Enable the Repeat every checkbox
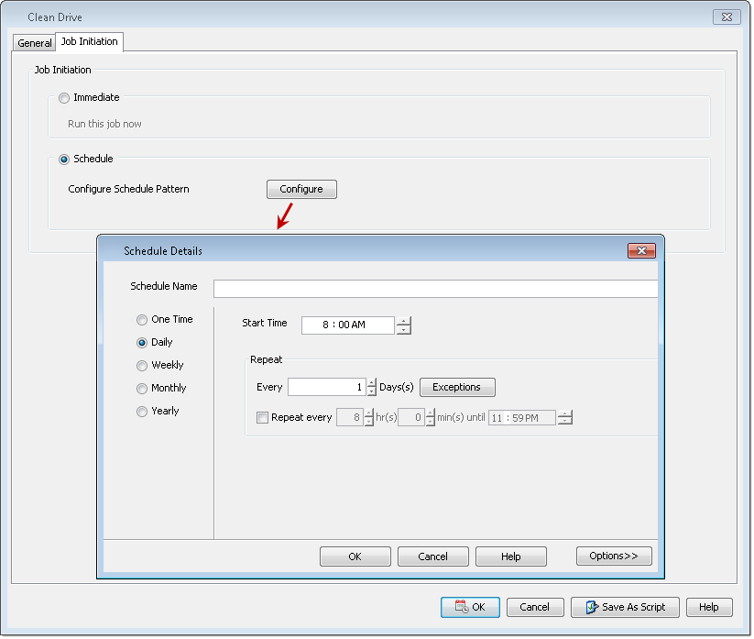Viewport: 754px width, 639px height. 262,417
